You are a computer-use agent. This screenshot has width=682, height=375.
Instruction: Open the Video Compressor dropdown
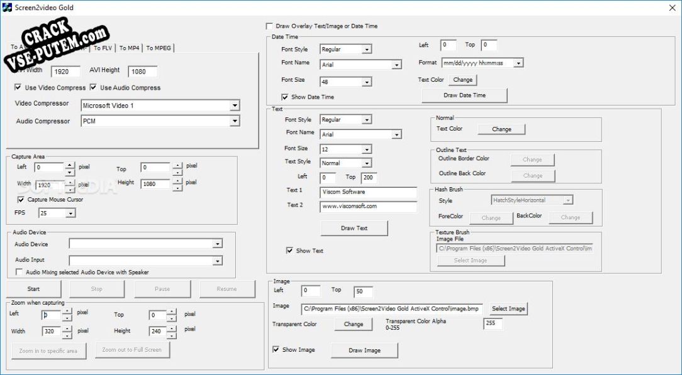(235, 106)
